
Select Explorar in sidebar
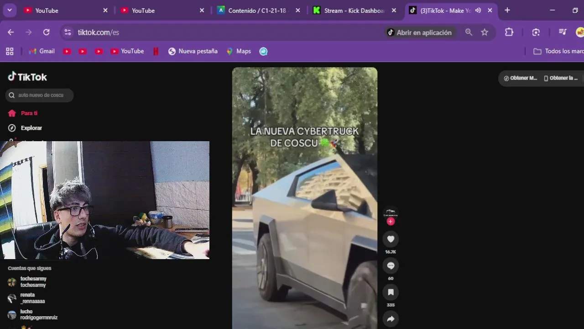[25, 128]
